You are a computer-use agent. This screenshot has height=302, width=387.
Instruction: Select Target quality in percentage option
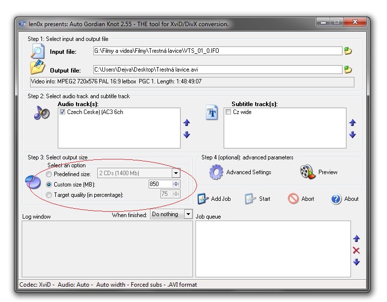point(49,195)
